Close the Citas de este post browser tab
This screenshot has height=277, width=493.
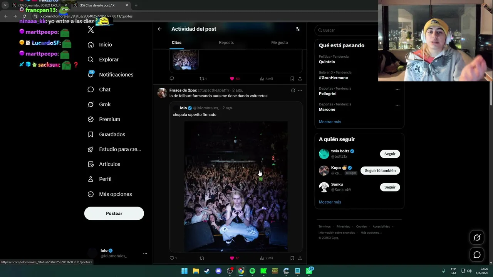tap(127, 5)
